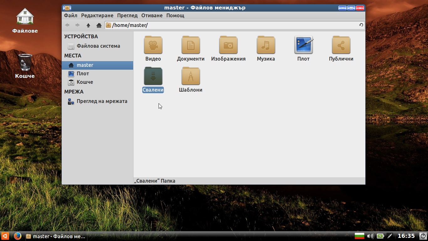Open the Редактиране menu
This screenshot has height=241, width=428.
97,15
